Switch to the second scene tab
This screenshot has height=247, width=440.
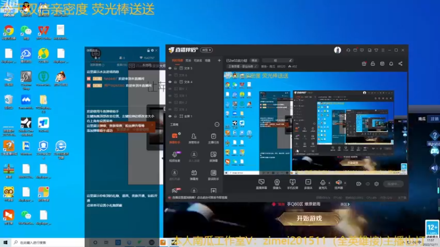pyautogui.click(x=188, y=60)
